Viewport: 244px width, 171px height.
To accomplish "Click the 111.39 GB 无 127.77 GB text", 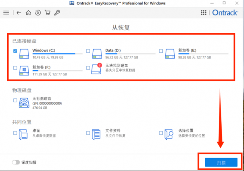I will pyautogui.click(x=50, y=74).
